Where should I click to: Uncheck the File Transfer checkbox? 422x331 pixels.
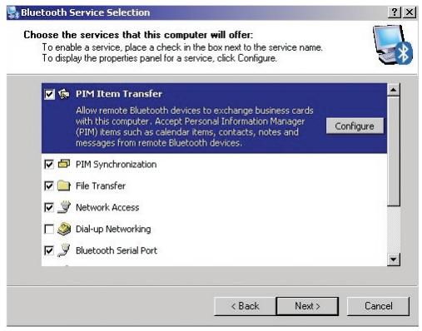click(49, 185)
